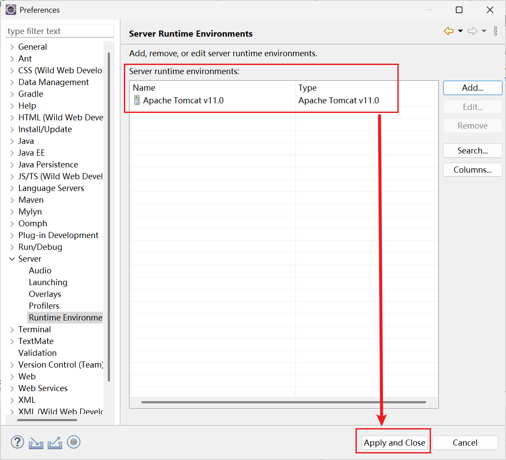This screenshot has height=460, width=506.
Task: Select the XML tree item
Action: pyautogui.click(x=27, y=400)
